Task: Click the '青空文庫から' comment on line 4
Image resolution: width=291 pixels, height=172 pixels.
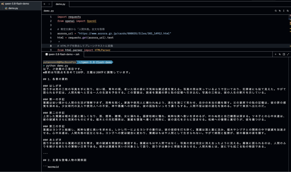Action: (x=81, y=29)
